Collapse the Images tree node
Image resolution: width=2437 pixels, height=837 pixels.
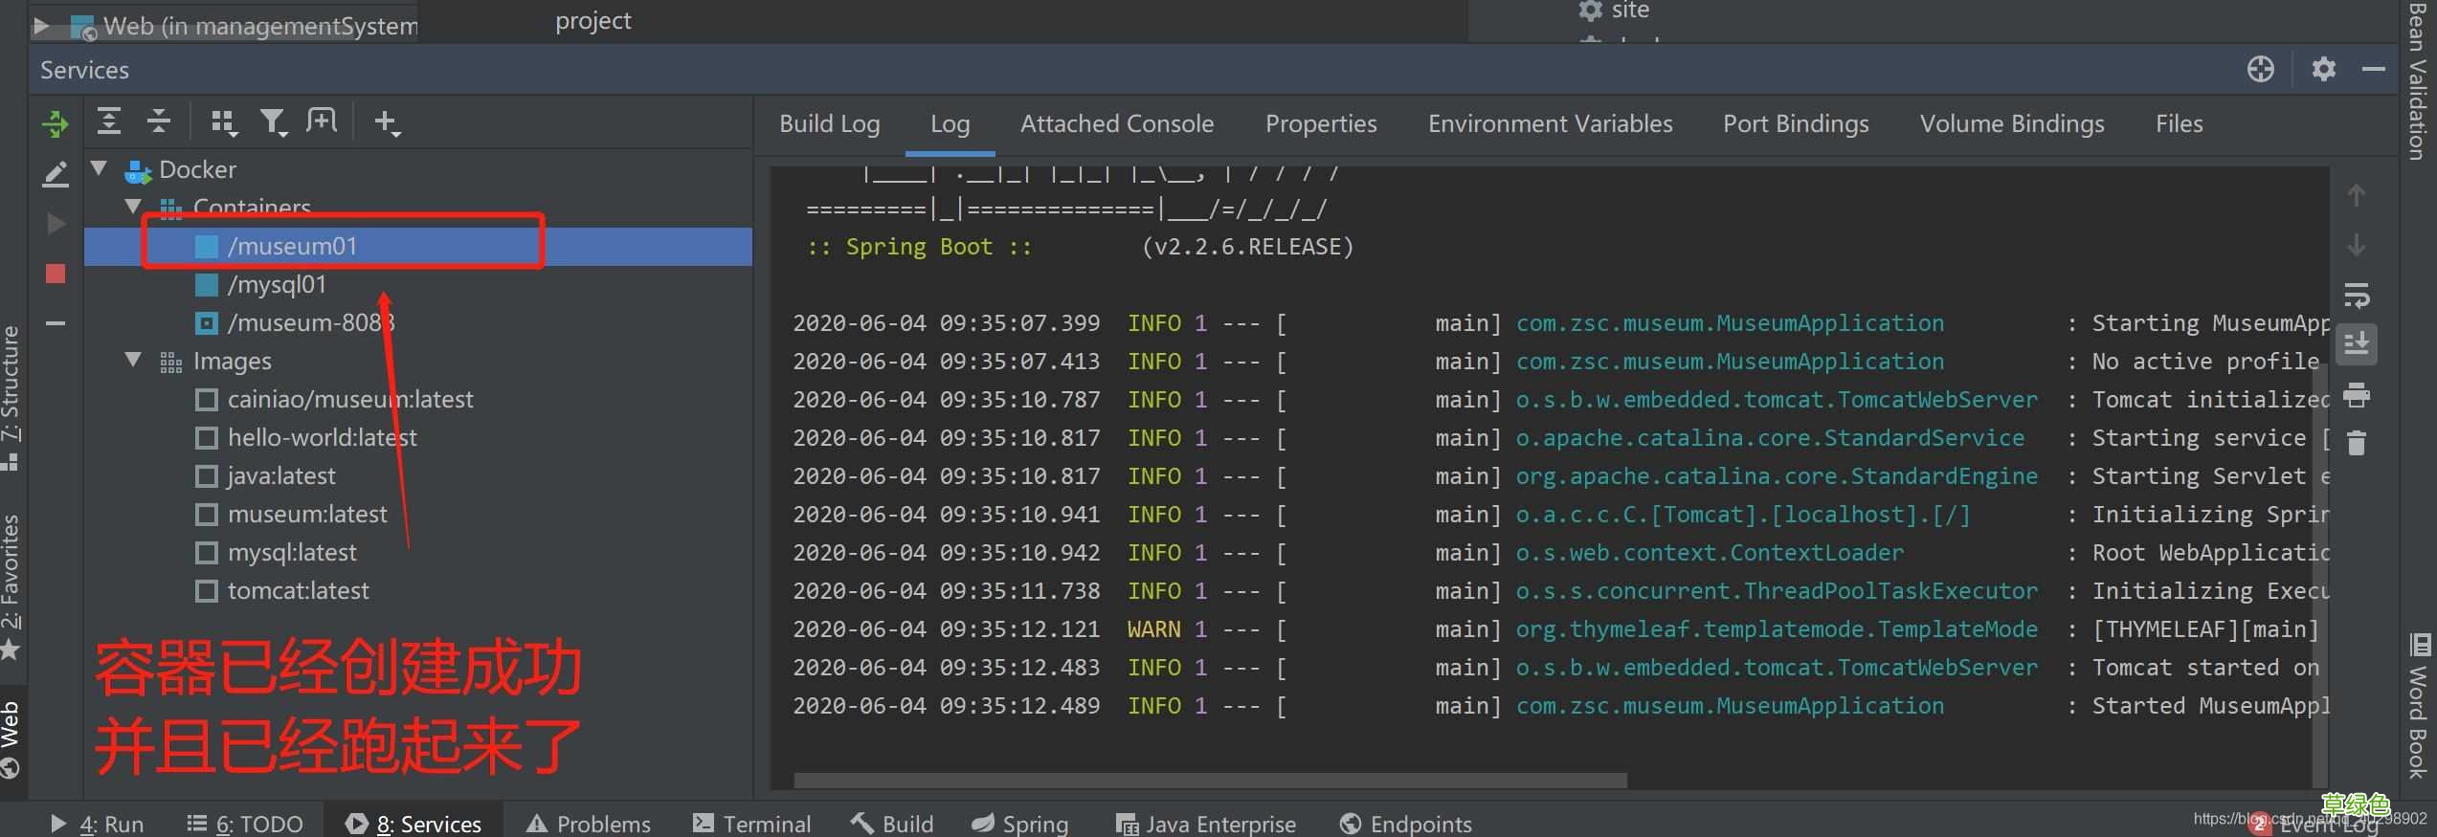pos(133,360)
